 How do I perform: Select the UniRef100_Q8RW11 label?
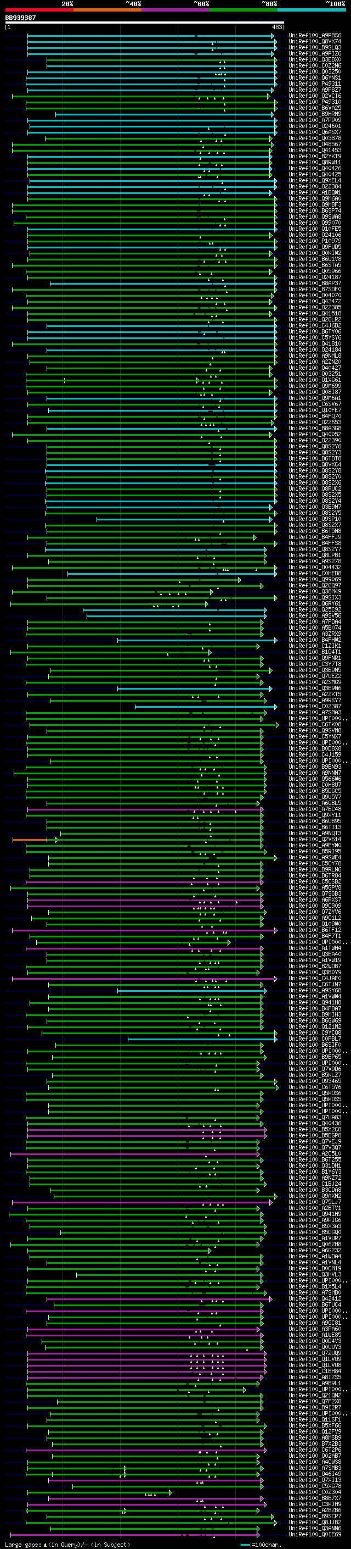tap(315, 162)
